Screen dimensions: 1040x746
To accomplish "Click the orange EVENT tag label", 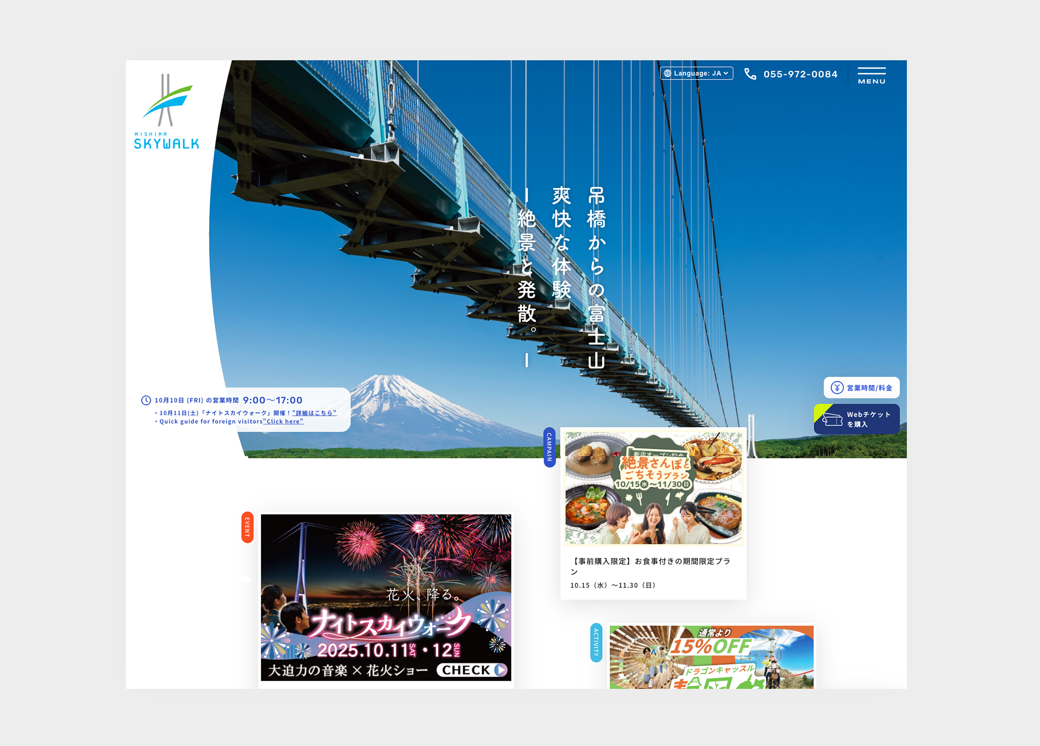I will pos(248,527).
